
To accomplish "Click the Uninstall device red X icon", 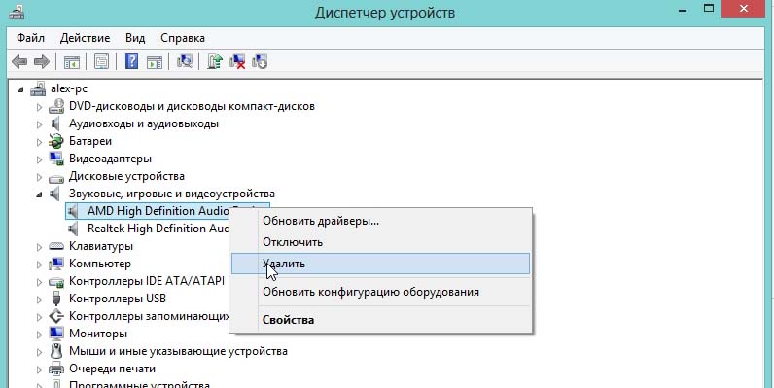I will click(237, 61).
